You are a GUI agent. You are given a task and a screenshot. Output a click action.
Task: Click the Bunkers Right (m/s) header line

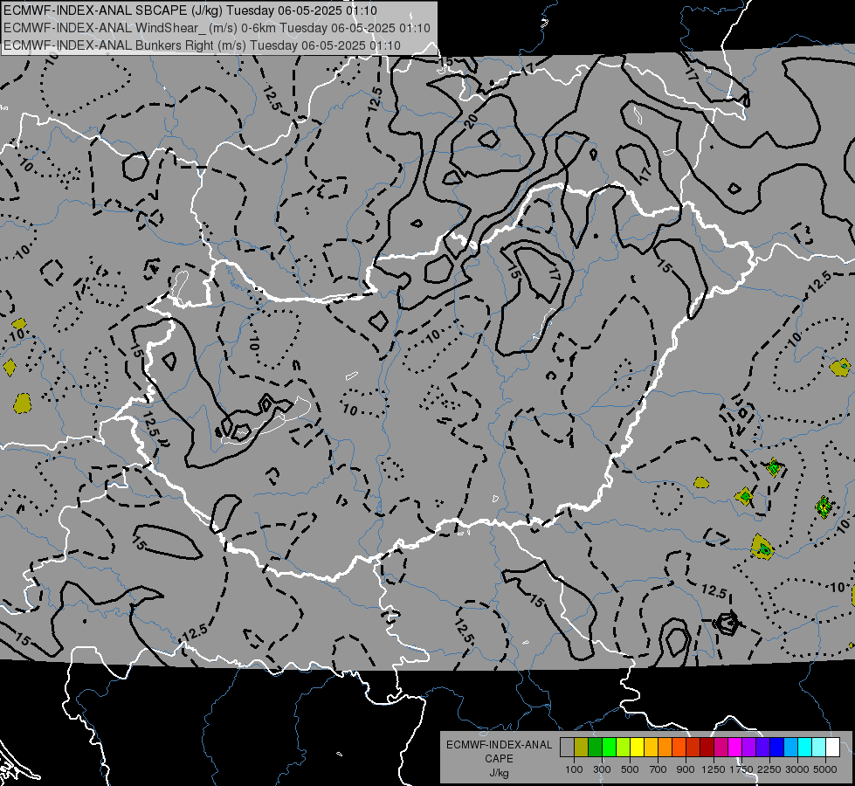click(202, 45)
